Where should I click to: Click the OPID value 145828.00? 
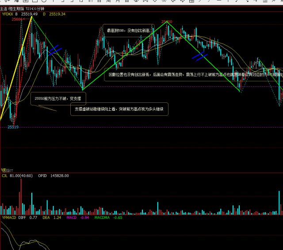[59, 176]
